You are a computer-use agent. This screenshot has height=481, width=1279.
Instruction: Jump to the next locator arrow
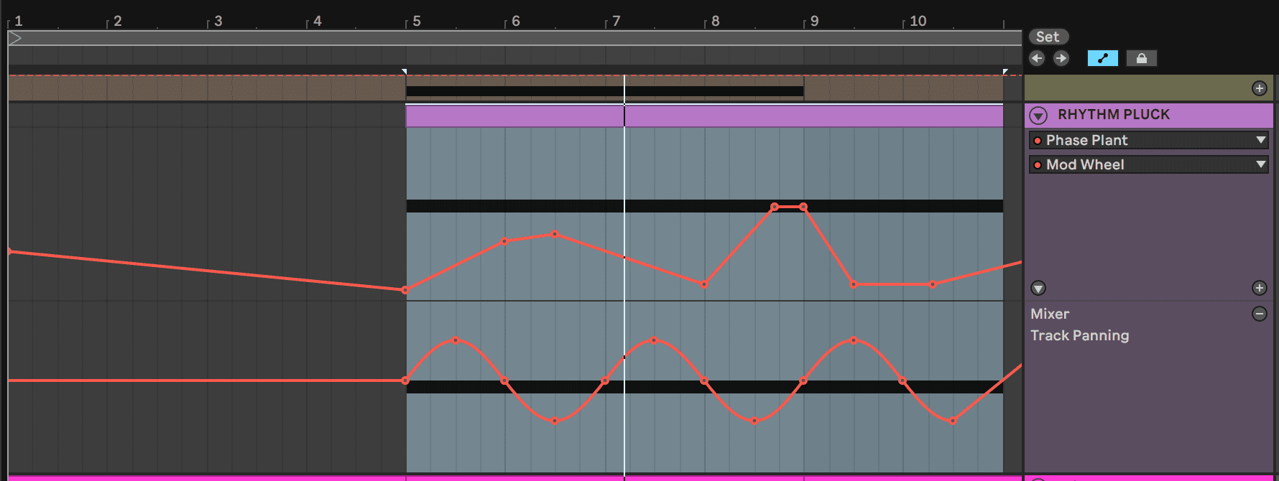coord(1061,58)
